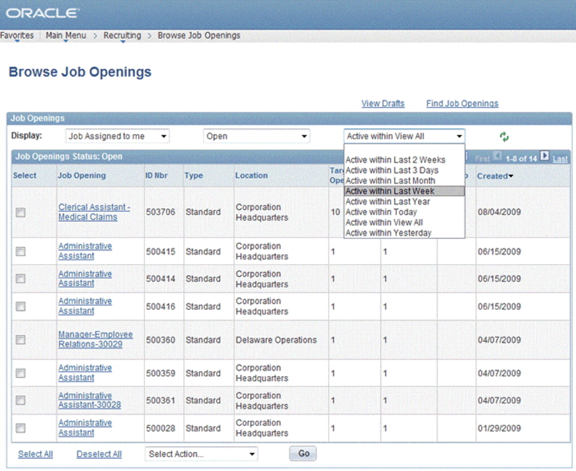
Task: Click the previous page arrow icon
Action: tap(497, 156)
